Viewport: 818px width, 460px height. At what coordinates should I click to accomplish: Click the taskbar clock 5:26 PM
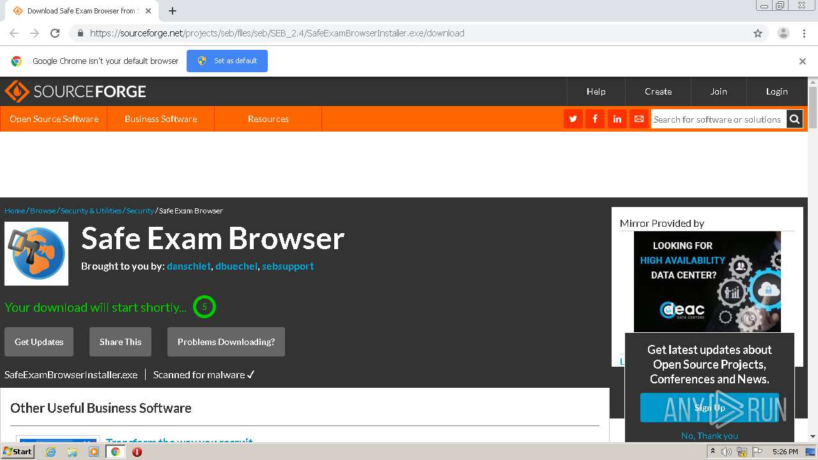[x=785, y=452]
